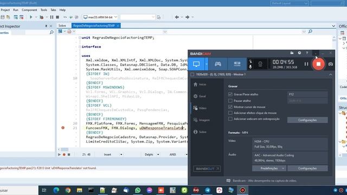Toggle Gravar/Parar atalho checkbox

point(230,94)
